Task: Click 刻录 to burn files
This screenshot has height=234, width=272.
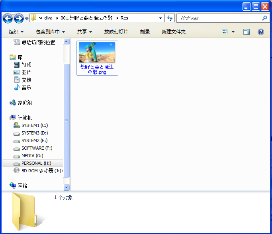Action: pos(145,32)
